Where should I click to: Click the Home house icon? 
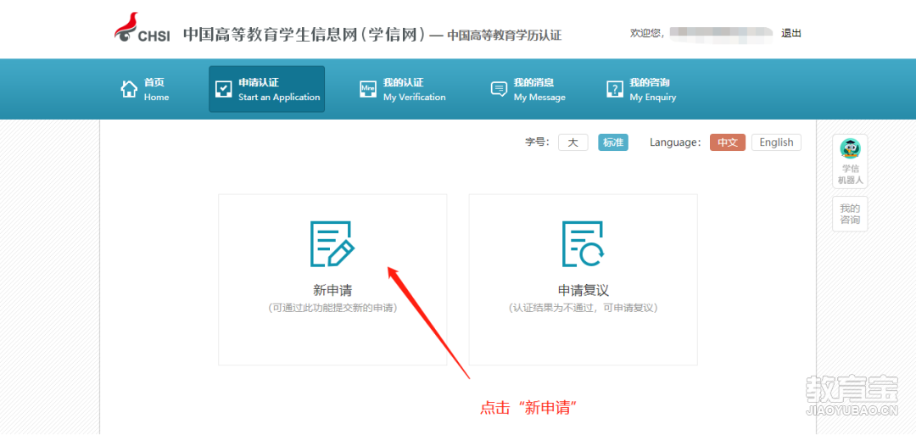click(129, 89)
